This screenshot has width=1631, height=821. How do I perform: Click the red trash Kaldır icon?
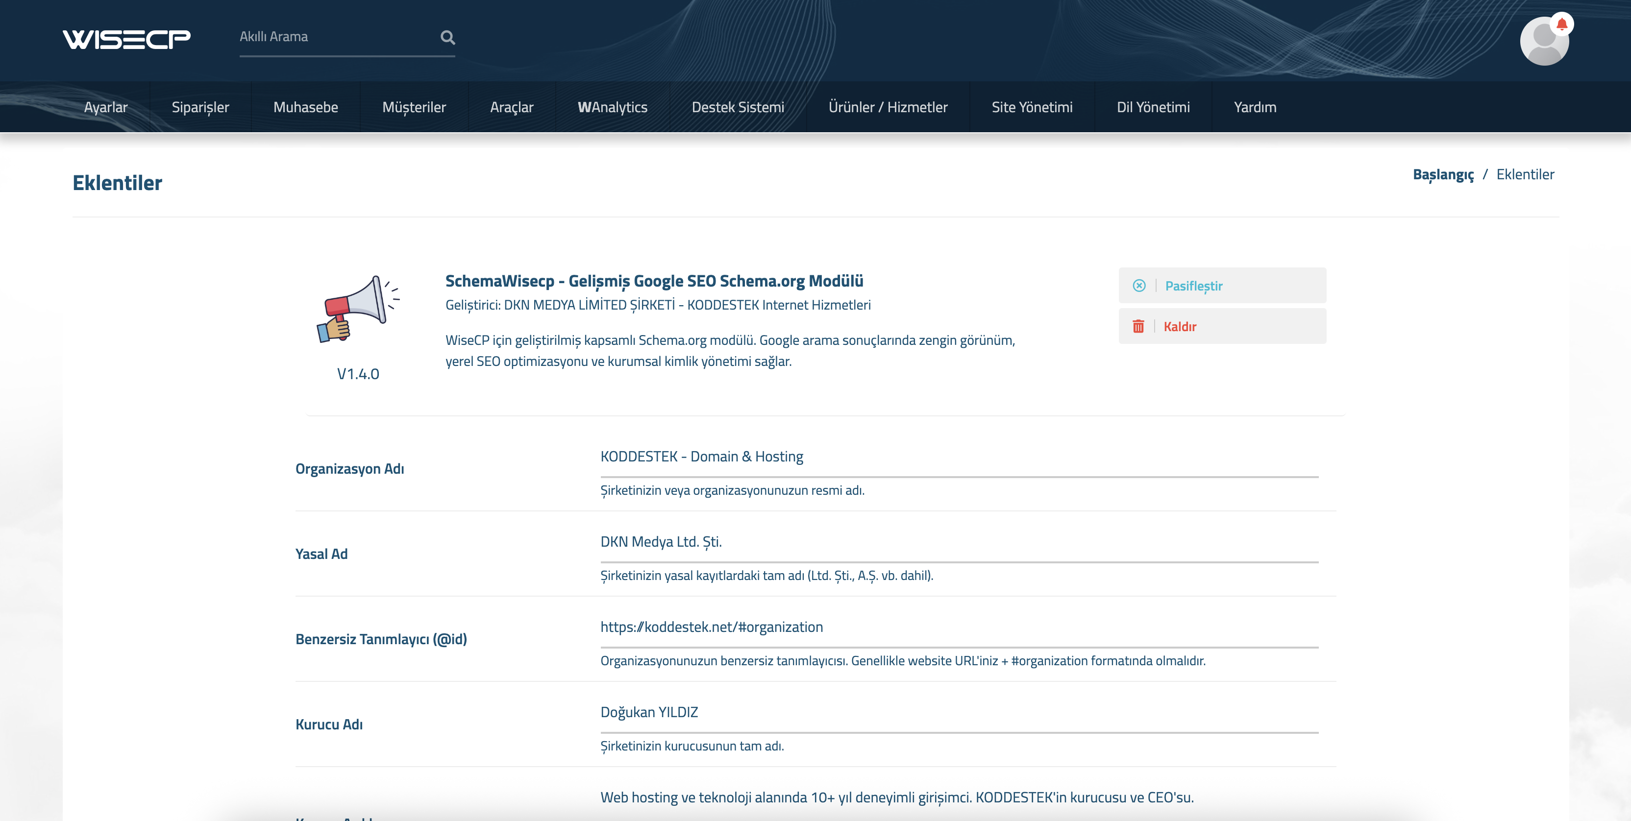click(x=1138, y=327)
